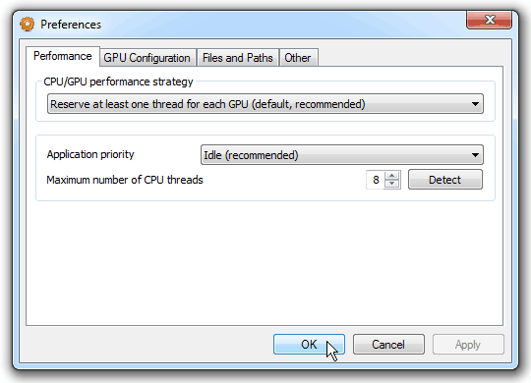
Task: Open the GPU Configuration tab
Action: pos(147,58)
